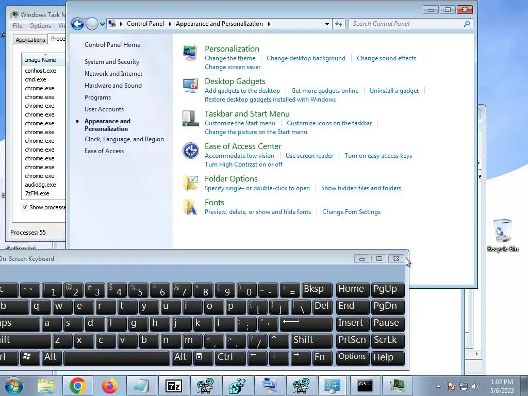The height and width of the screenshot is (396, 528).
Task: Click the magnifier icon in Search Control Panel
Action: (x=467, y=24)
